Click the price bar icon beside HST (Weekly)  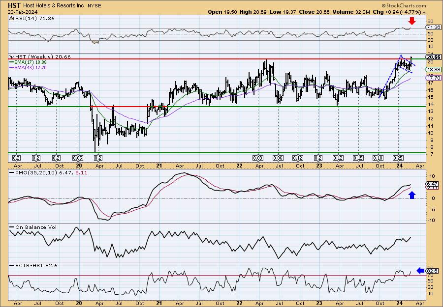[11, 56]
